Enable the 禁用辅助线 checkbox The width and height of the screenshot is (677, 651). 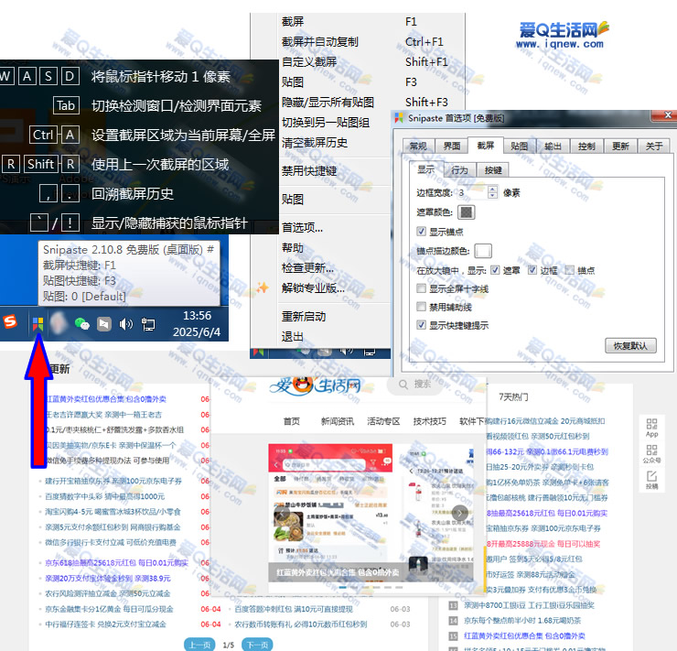pyautogui.click(x=422, y=307)
